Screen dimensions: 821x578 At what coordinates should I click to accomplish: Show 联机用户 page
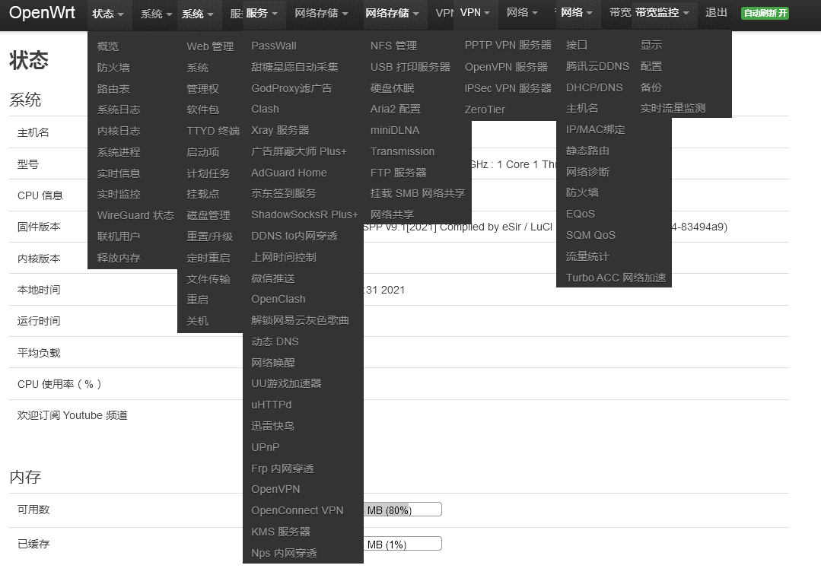click(x=119, y=237)
